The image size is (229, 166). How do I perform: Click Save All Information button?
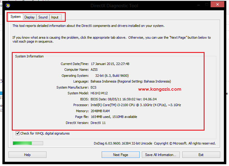click(x=161, y=155)
